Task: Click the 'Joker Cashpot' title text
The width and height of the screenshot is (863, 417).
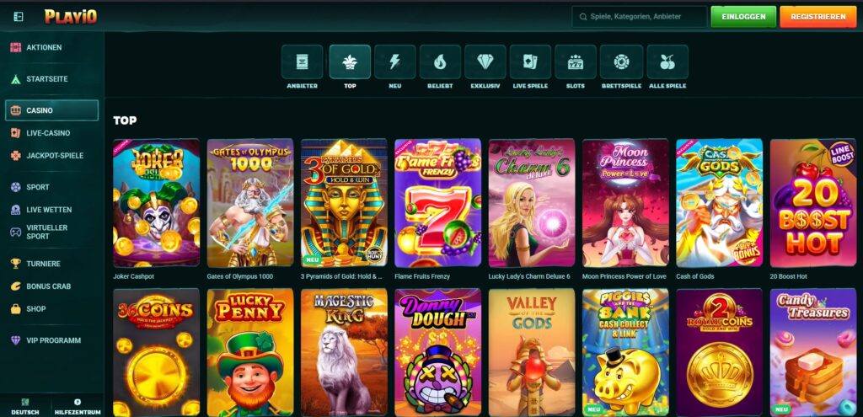Action: pos(134,276)
